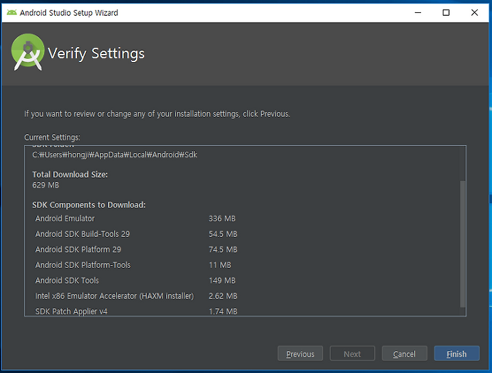The image size is (492, 373).
Task: Click 'SDK Components to Download:' heading
Action: [89, 205]
